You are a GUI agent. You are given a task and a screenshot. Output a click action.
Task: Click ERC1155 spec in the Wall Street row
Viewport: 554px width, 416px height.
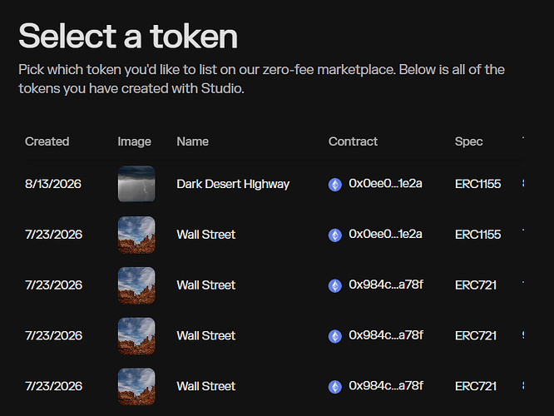coord(477,235)
